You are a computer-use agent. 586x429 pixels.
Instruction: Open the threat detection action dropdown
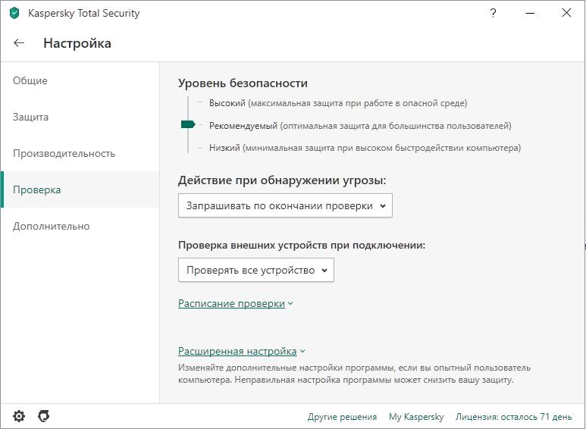(285, 205)
